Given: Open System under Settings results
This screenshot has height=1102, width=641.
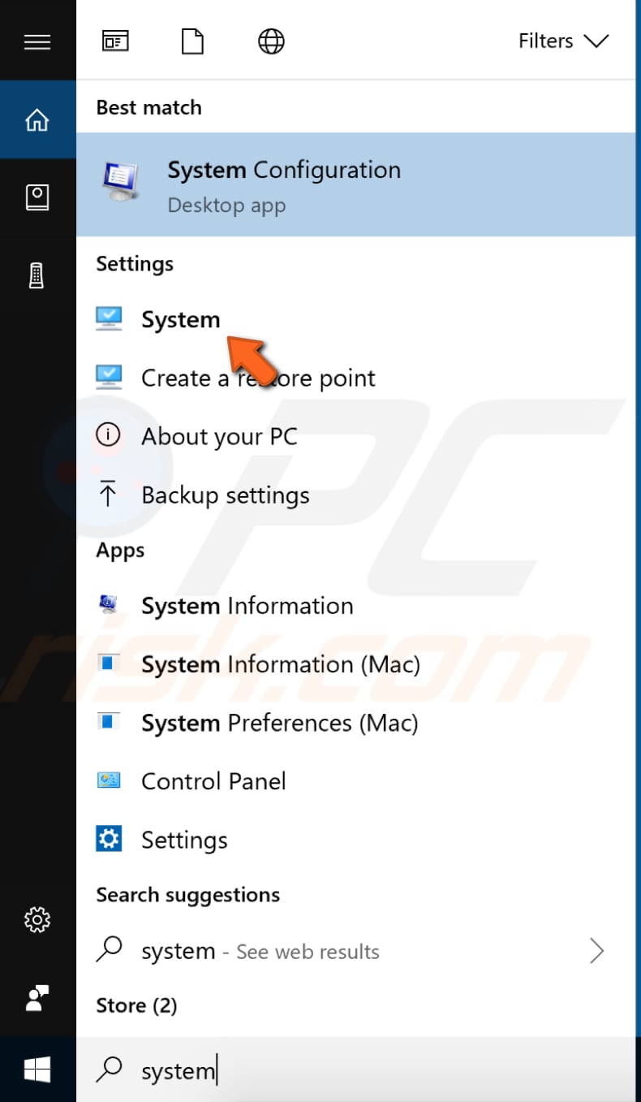Looking at the screenshot, I should pos(180,319).
